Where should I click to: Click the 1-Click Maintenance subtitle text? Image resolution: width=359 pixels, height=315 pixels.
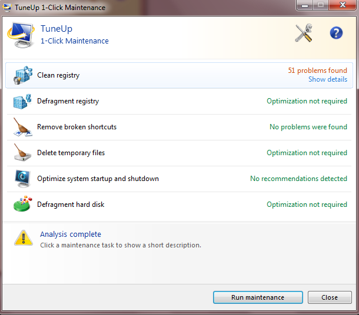coord(75,41)
